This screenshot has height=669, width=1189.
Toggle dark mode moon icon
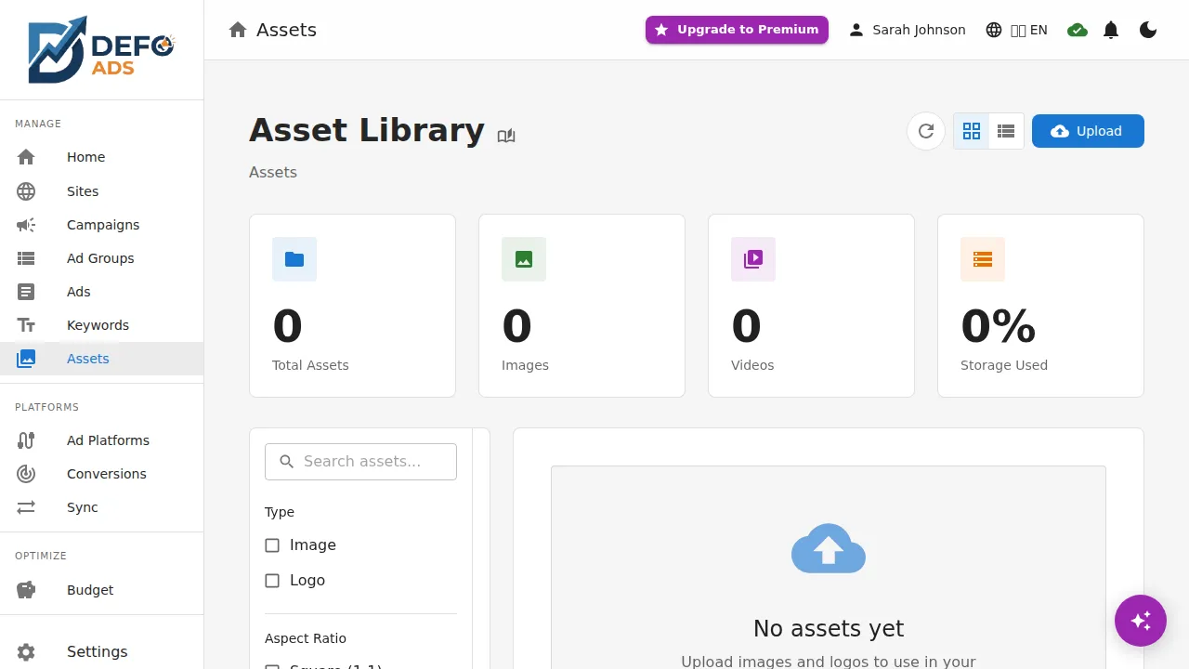click(x=1148, y=30)
